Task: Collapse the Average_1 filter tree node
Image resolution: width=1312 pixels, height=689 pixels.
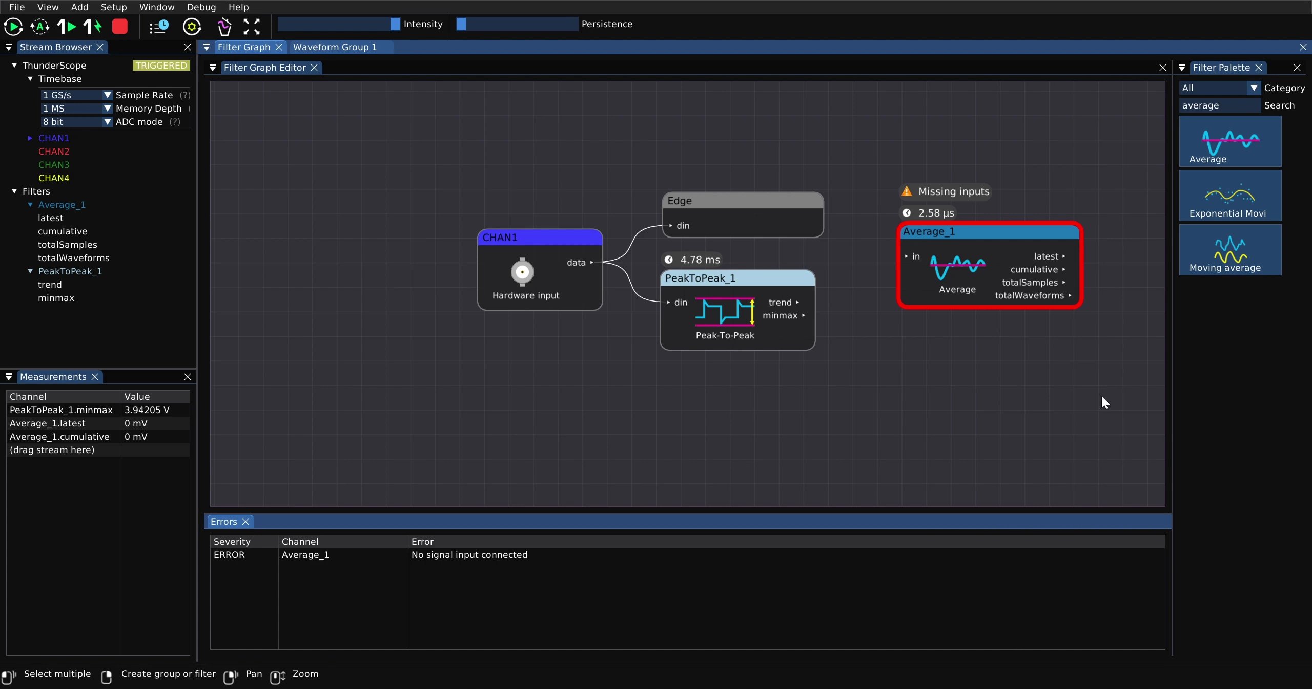Action: click(x=30, y=205)
